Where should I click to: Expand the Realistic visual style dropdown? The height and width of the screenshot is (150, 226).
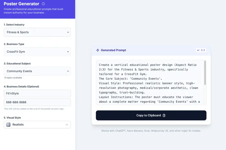coord(38,124)
